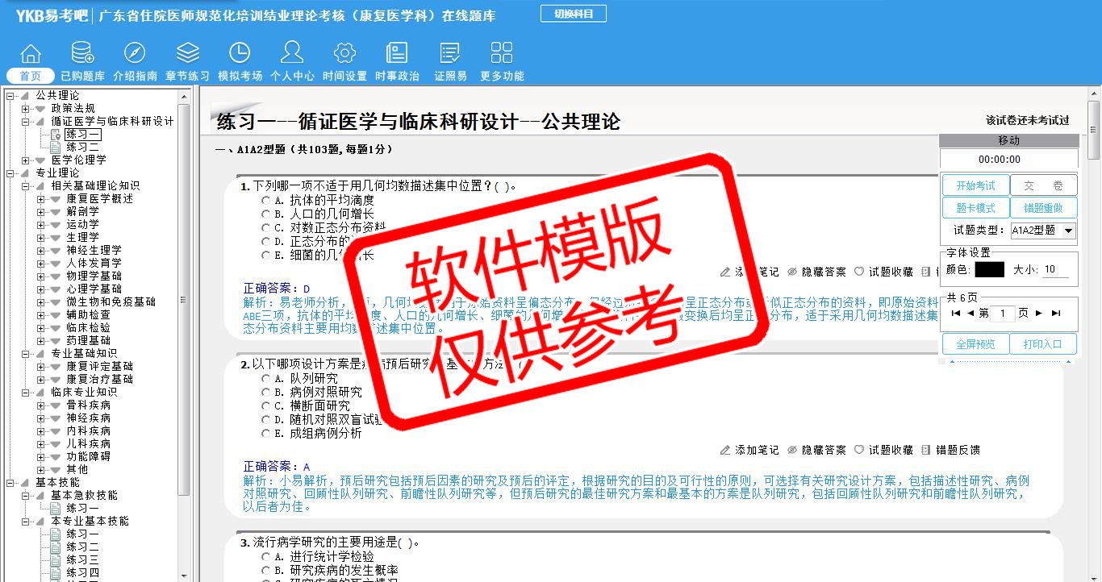The image size is (1102, 582).
Task: Choose option B 病例对照研究 in question 2
Action: click(x=265, y=393)
